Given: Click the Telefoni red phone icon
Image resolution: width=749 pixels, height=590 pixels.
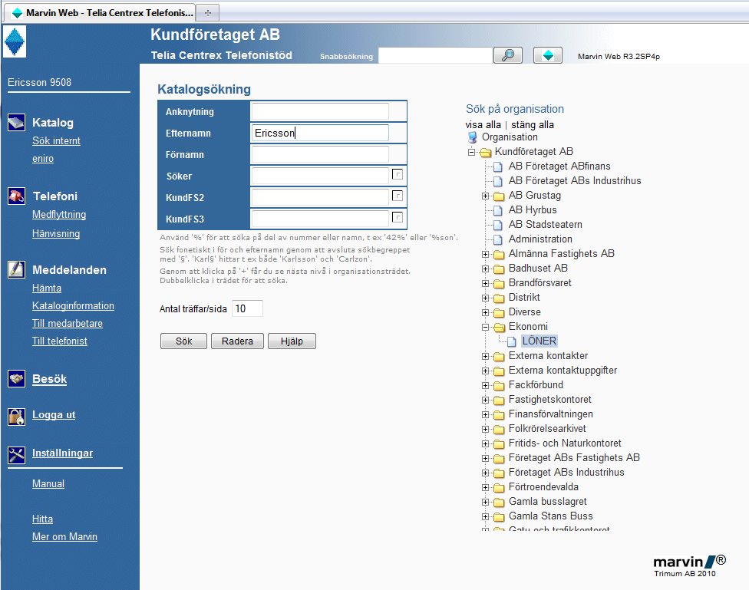Looking at the screenshot, I should [x=16, y=196].
